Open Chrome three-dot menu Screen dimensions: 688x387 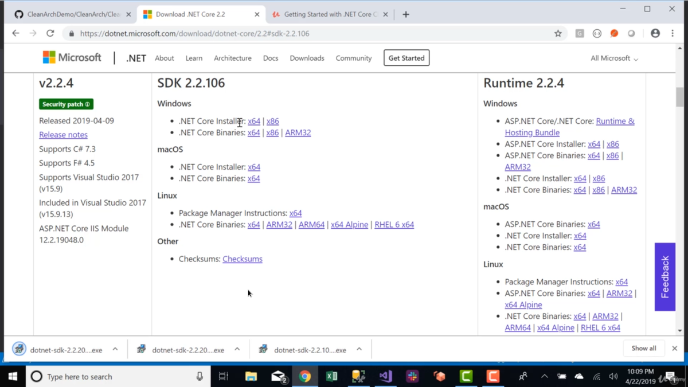point(673,33)
